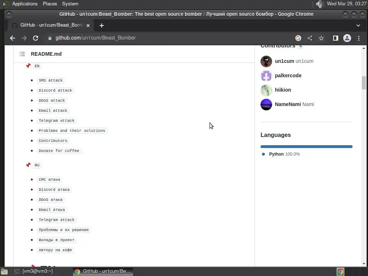Click the page scrollbar thumb
Viewport: 368px width, 276px height.
pos(364,83)
